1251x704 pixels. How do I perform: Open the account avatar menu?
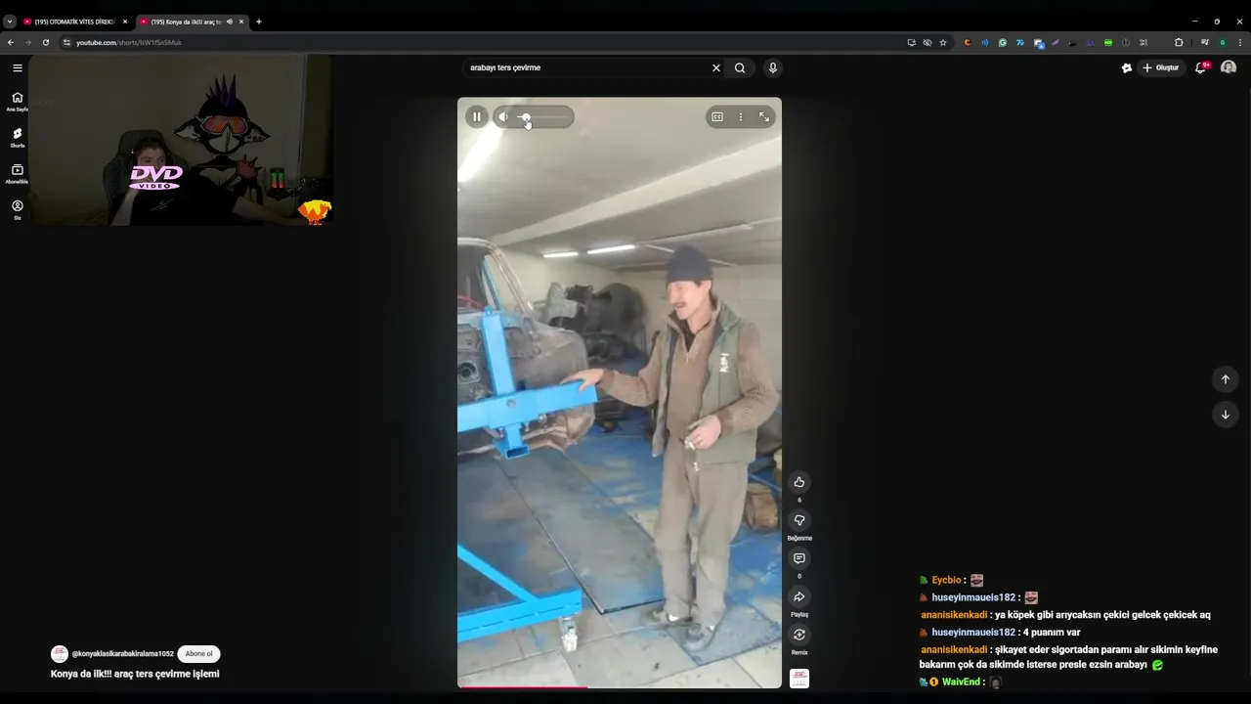tap(1229, 67)
